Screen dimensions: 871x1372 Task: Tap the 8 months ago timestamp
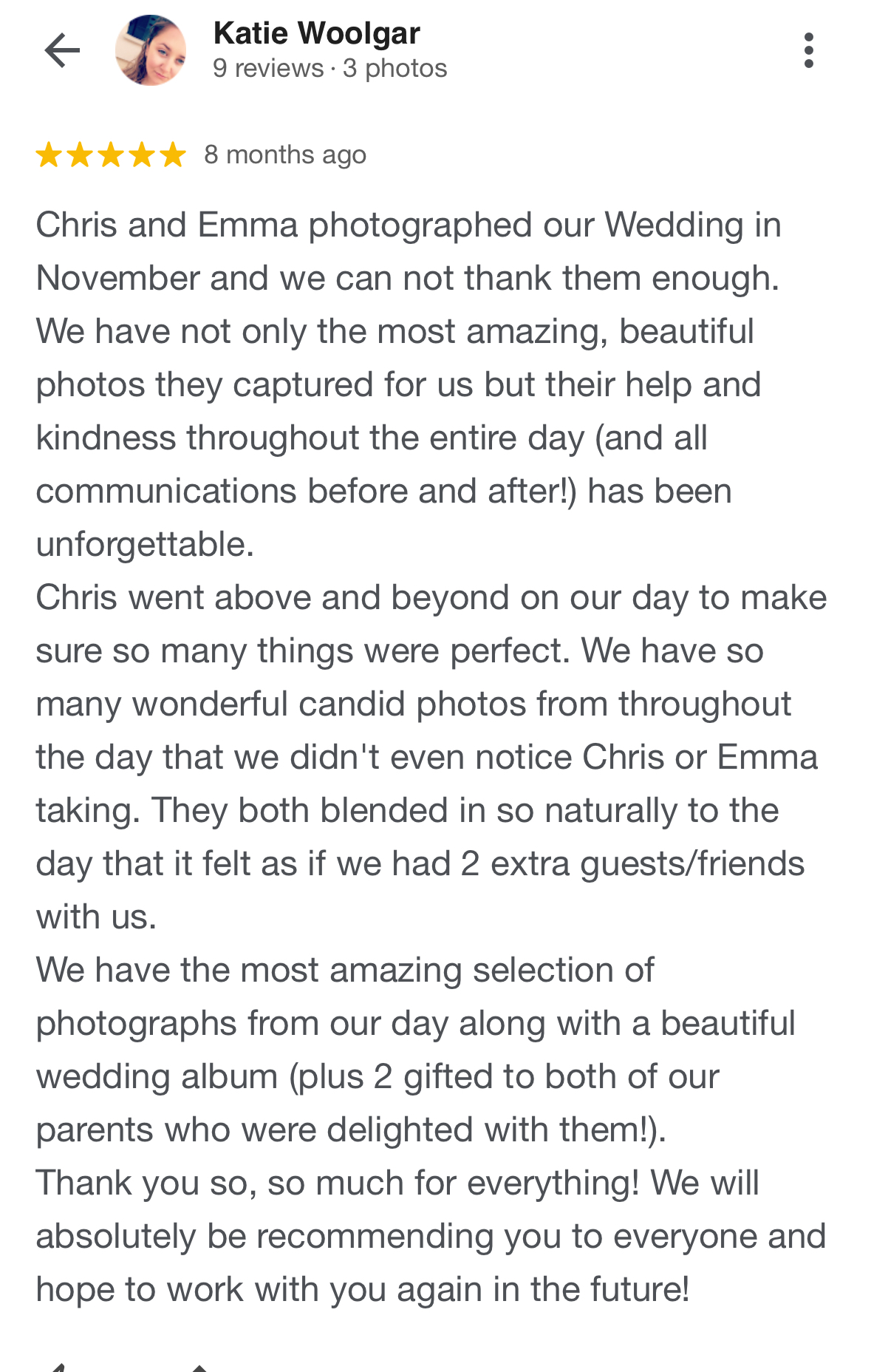[x=285, y=155]
